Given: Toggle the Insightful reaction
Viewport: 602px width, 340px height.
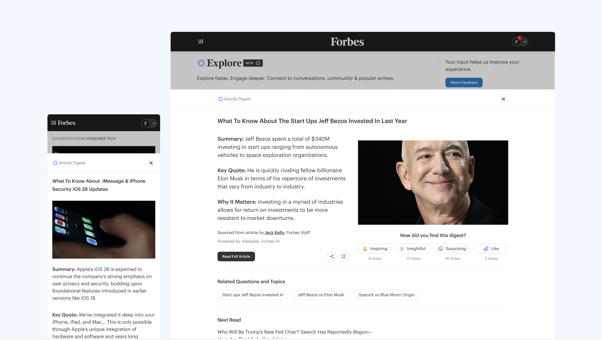Looking at the screenshot, I should coord(413,249).
